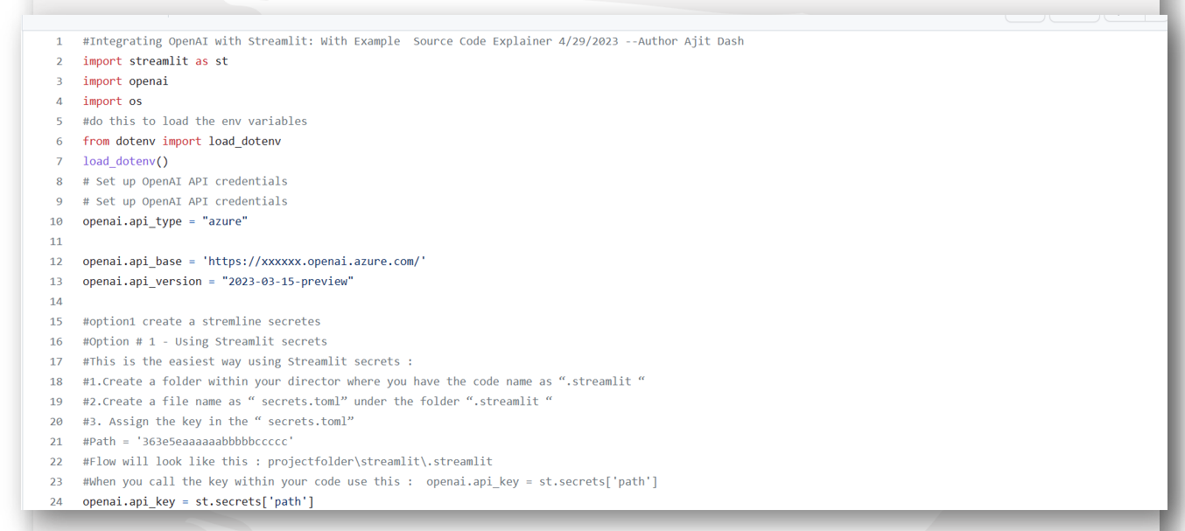Screen dimensions: 1185x531
Task: Click the '#Option # 1 - Using Streamlit secrets' comment
Action: (205, 341)
